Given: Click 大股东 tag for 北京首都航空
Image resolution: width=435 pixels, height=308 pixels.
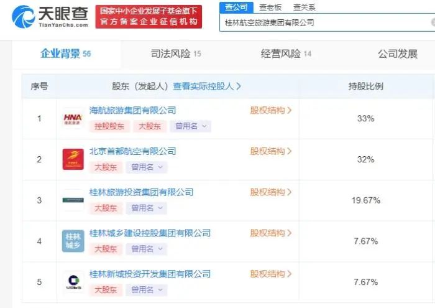Looking at the screenshot, I should click(x=106, y=167).
